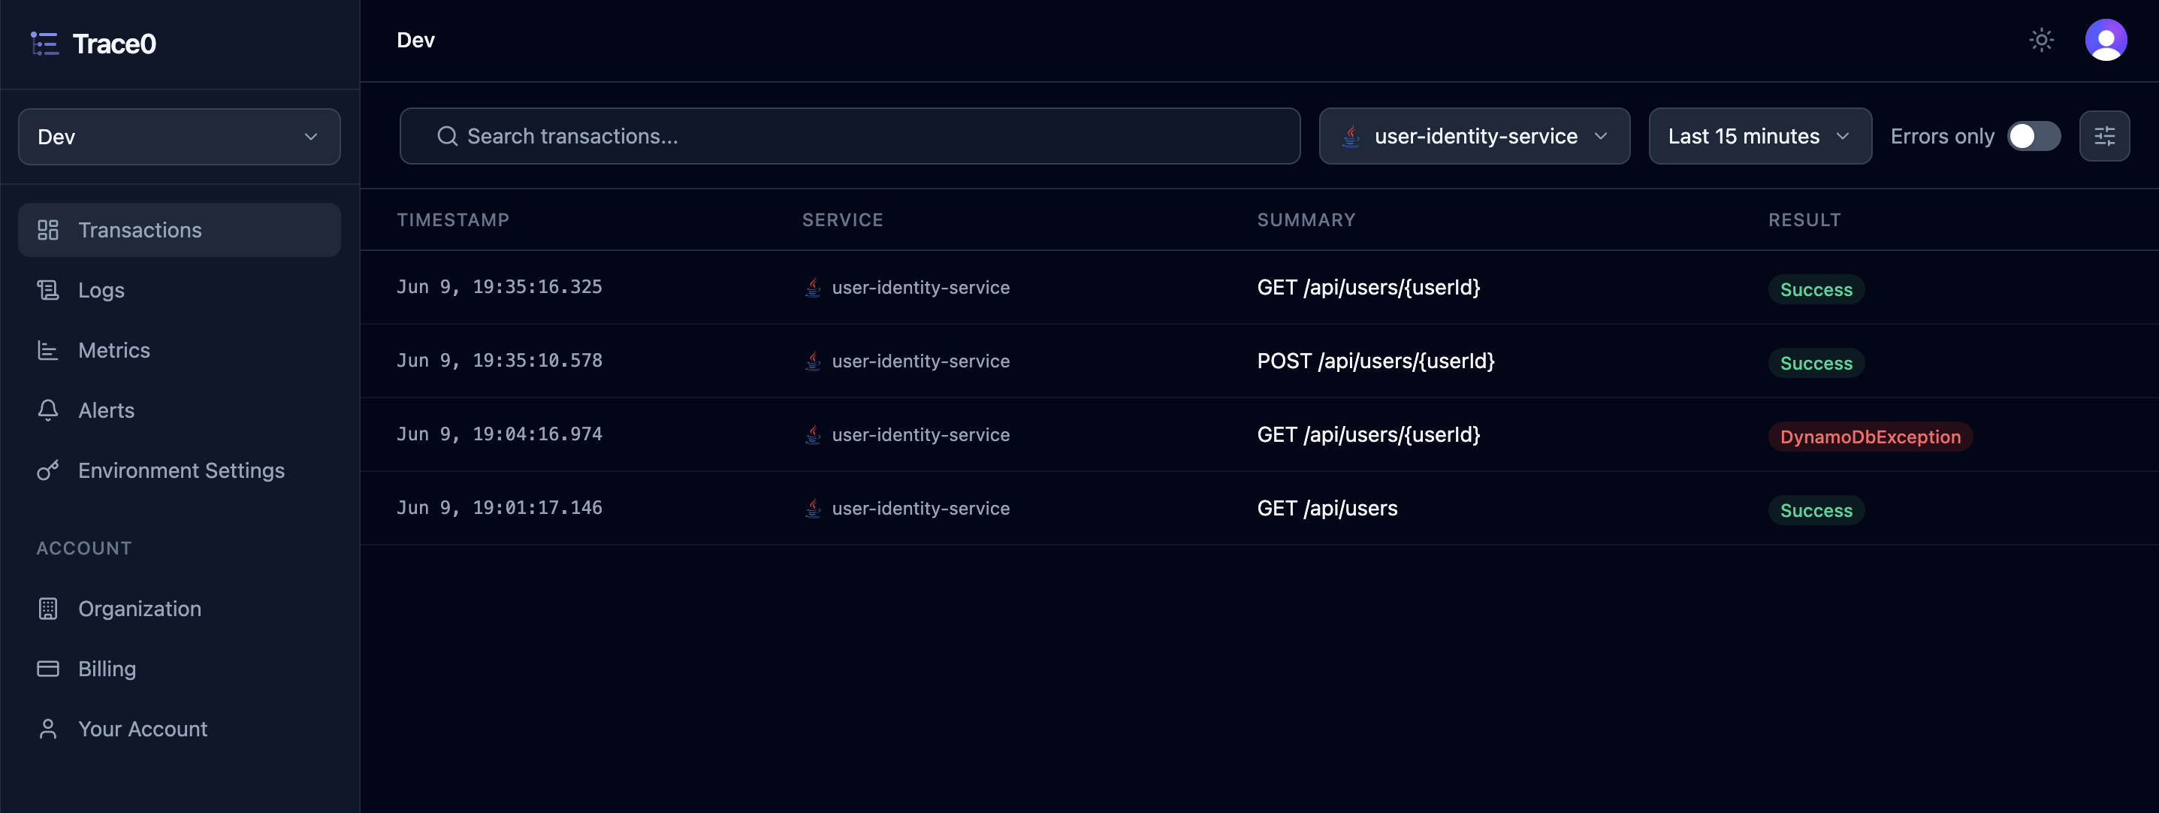Open the user avatar profile menu
Viewport: 2159px width, 813px height.
pos(2106,41)
